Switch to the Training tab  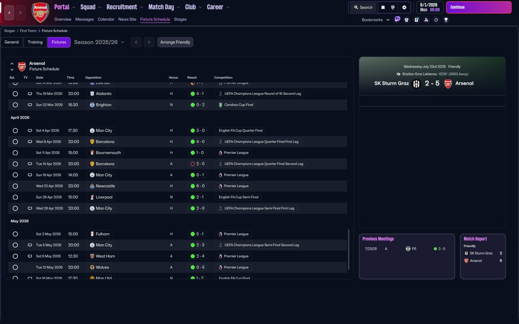coord(35,42)
